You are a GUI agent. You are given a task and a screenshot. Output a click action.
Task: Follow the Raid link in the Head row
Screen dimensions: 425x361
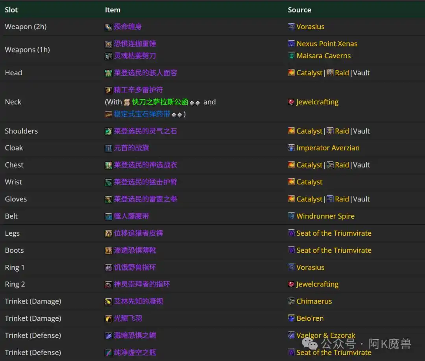click(342, 73)
